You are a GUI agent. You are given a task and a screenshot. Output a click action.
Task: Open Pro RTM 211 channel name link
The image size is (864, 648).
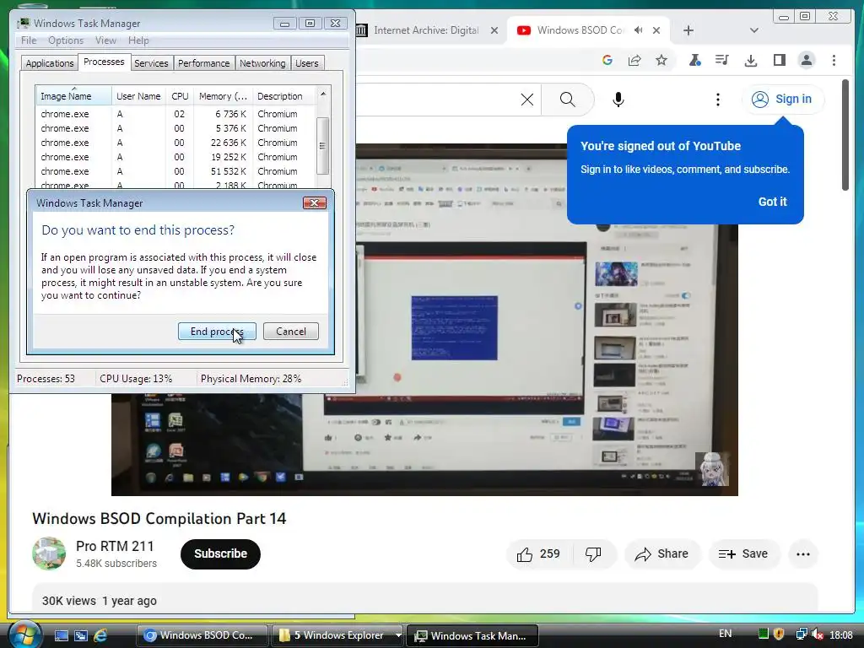[115, 546]
